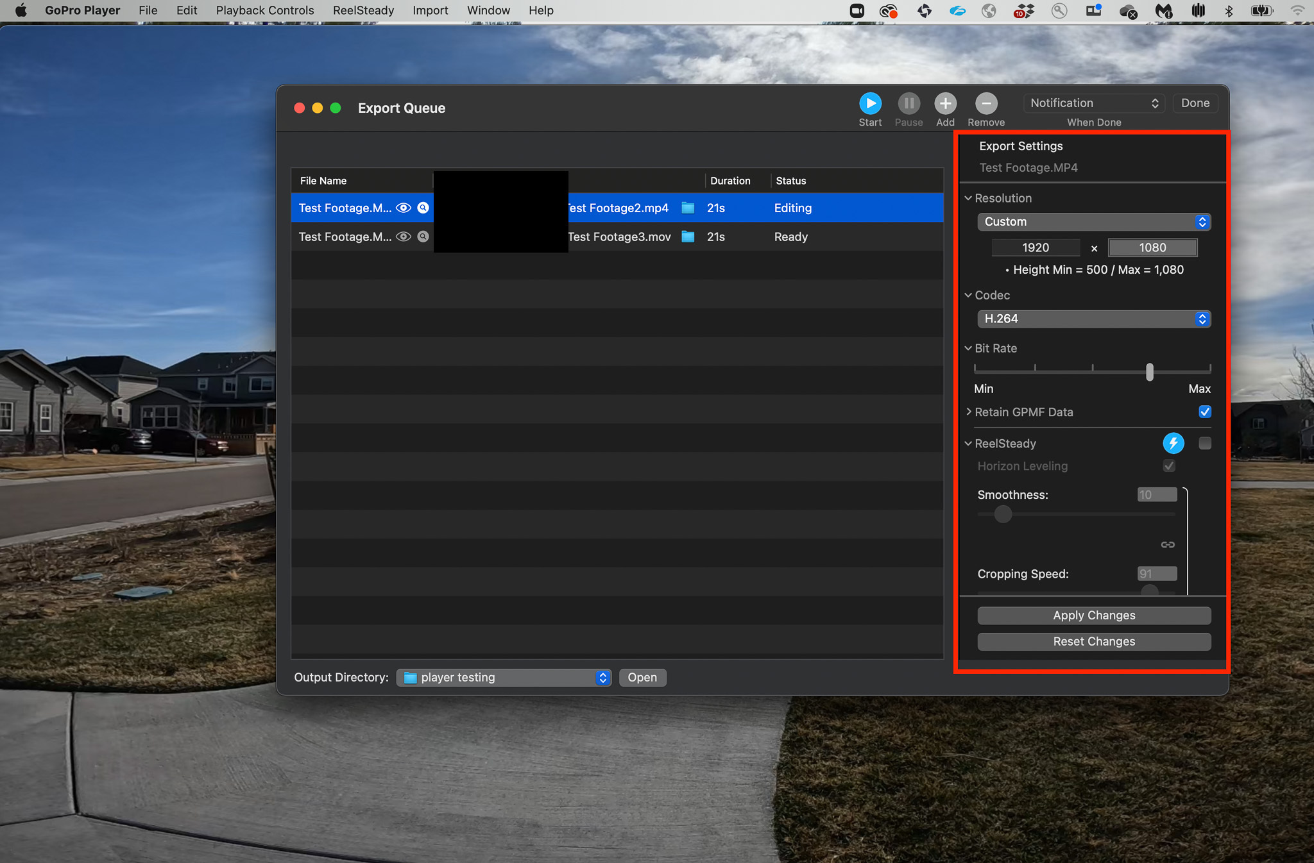Enable the ReelSteady checkbox
Viewport: 1314px width, 863px height.
tap(1205, 443)
